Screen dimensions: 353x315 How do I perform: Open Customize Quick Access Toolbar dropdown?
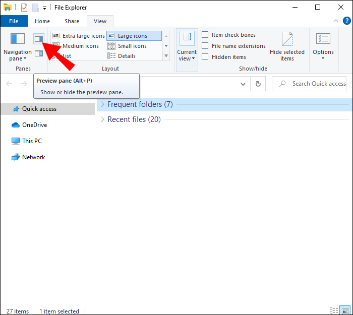click(44, 8)
